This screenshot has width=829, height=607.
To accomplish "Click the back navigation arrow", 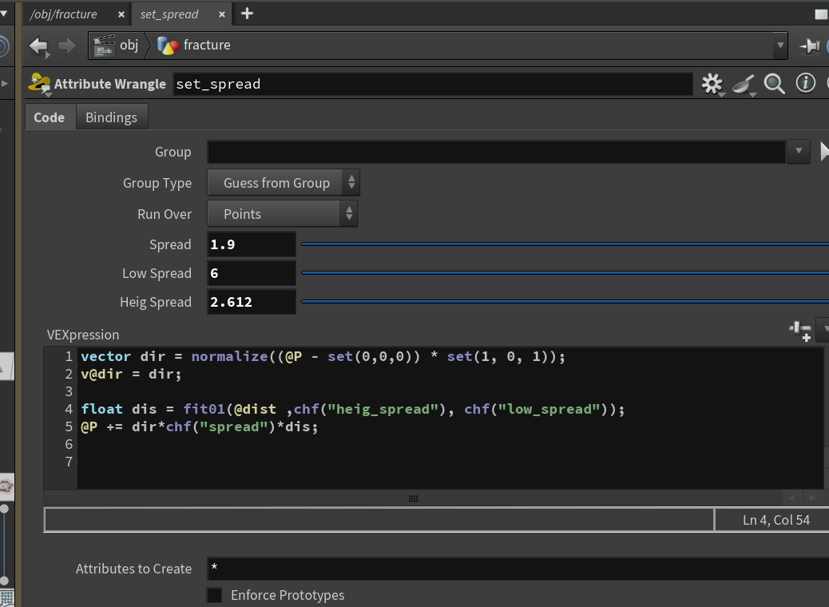I will point(38,46).
